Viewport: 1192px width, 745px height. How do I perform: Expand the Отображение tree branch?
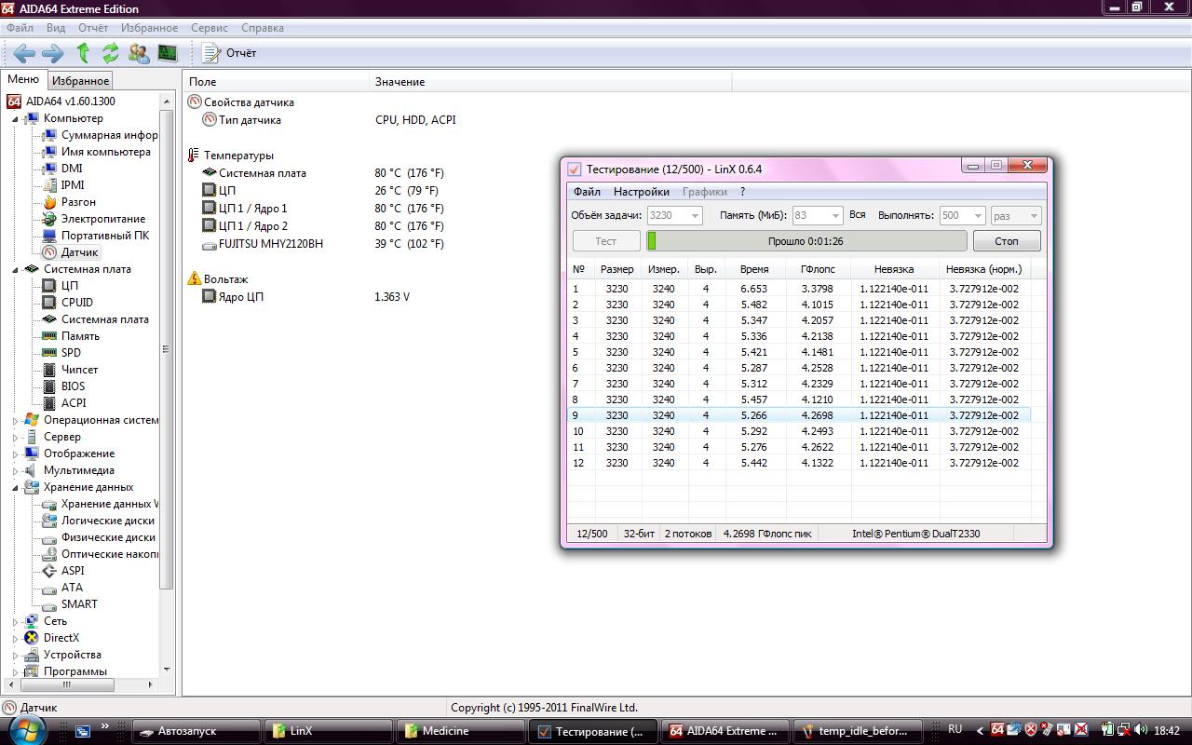click(x=15, y=454)
